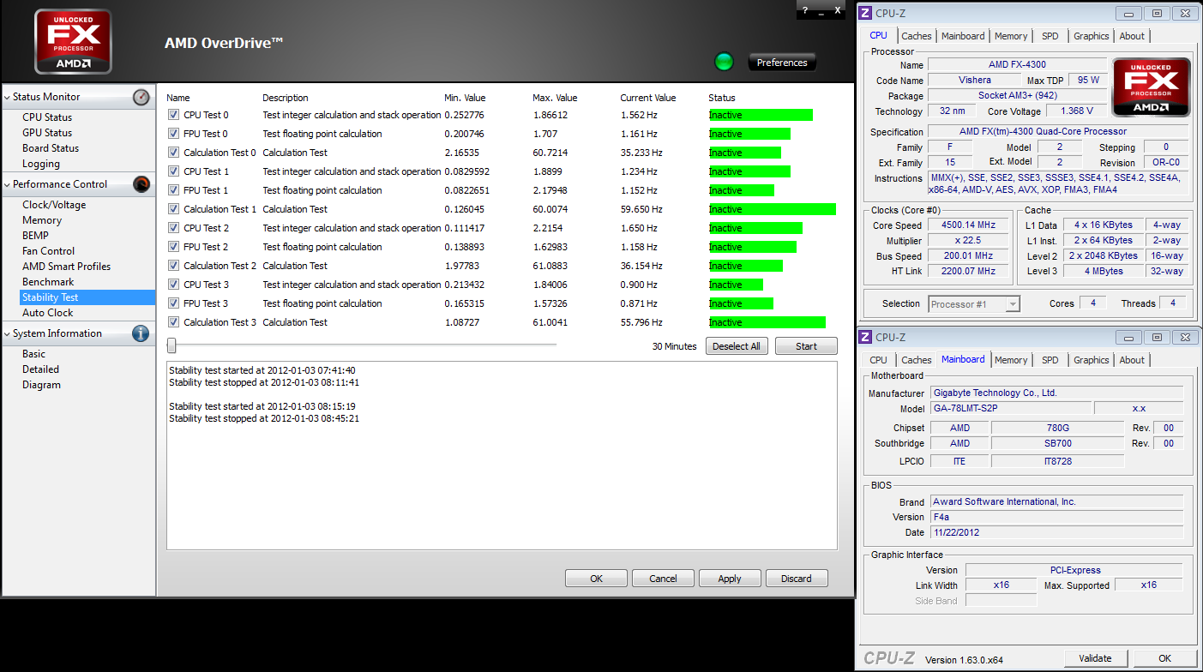Screen dimensions: 1203x672
Task: Open Clock/Voltage in sidebar
Action: (54, 205)
